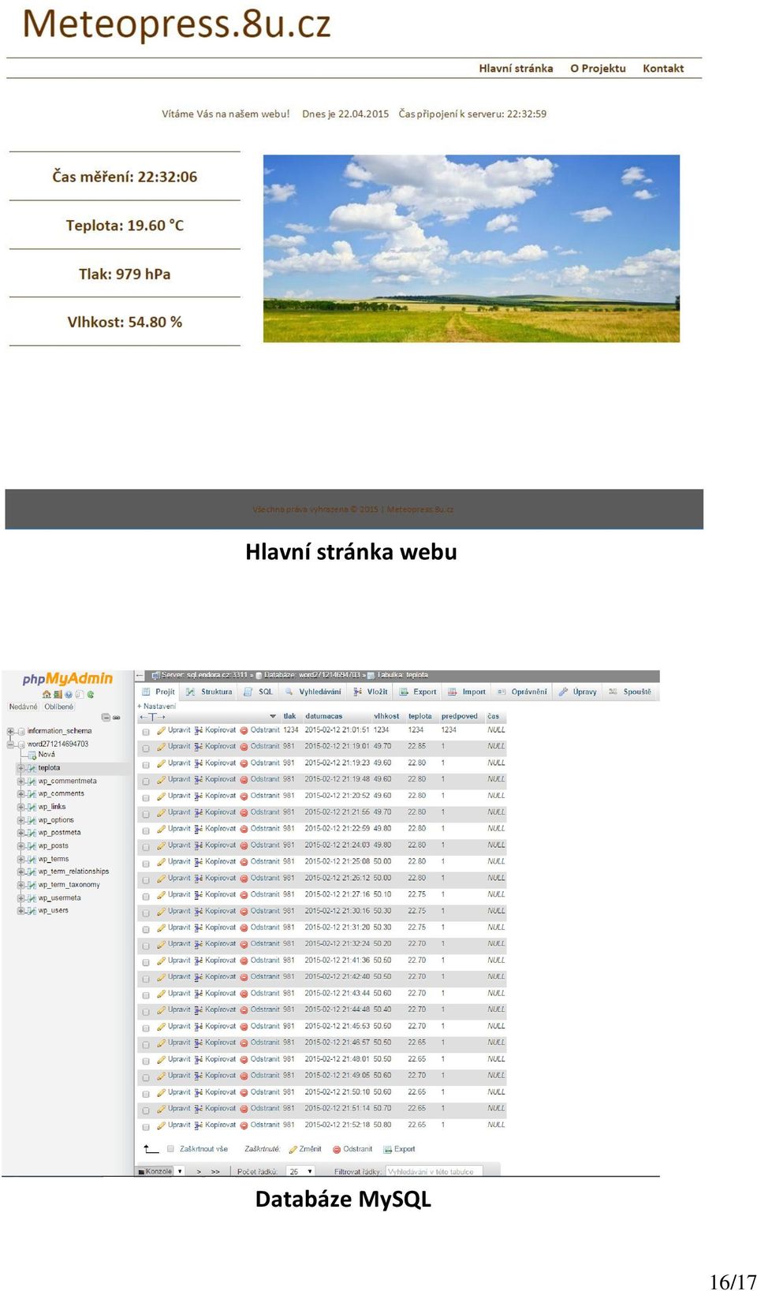
Task: Click copy icon in row 21:30:16
Action: point(199,911)
